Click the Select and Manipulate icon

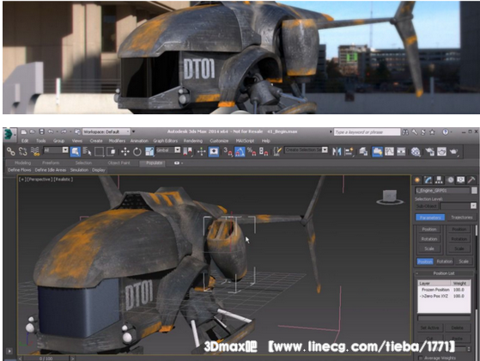201,151
